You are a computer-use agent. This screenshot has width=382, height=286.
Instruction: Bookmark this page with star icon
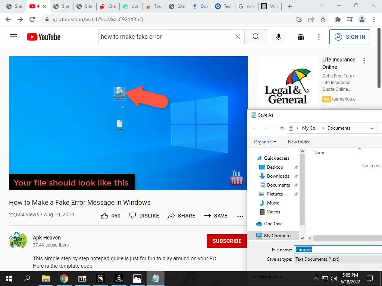(323, 19)
